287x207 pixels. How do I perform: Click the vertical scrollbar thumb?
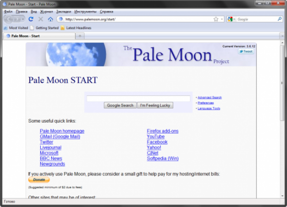point(282,83)
